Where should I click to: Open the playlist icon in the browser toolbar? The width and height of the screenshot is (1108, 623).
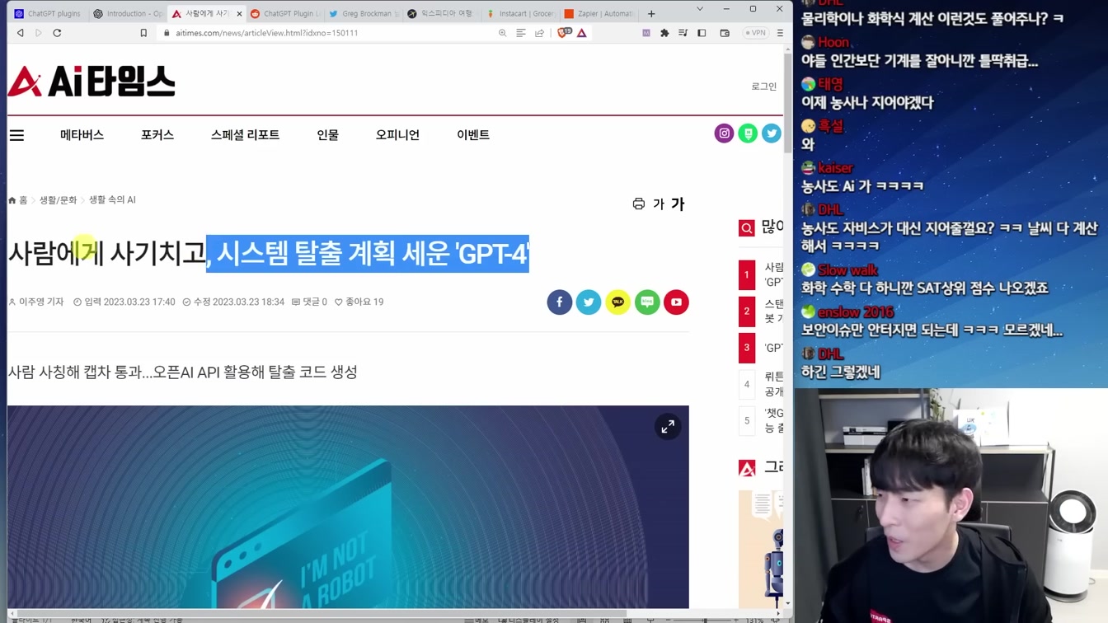[683, 33]
